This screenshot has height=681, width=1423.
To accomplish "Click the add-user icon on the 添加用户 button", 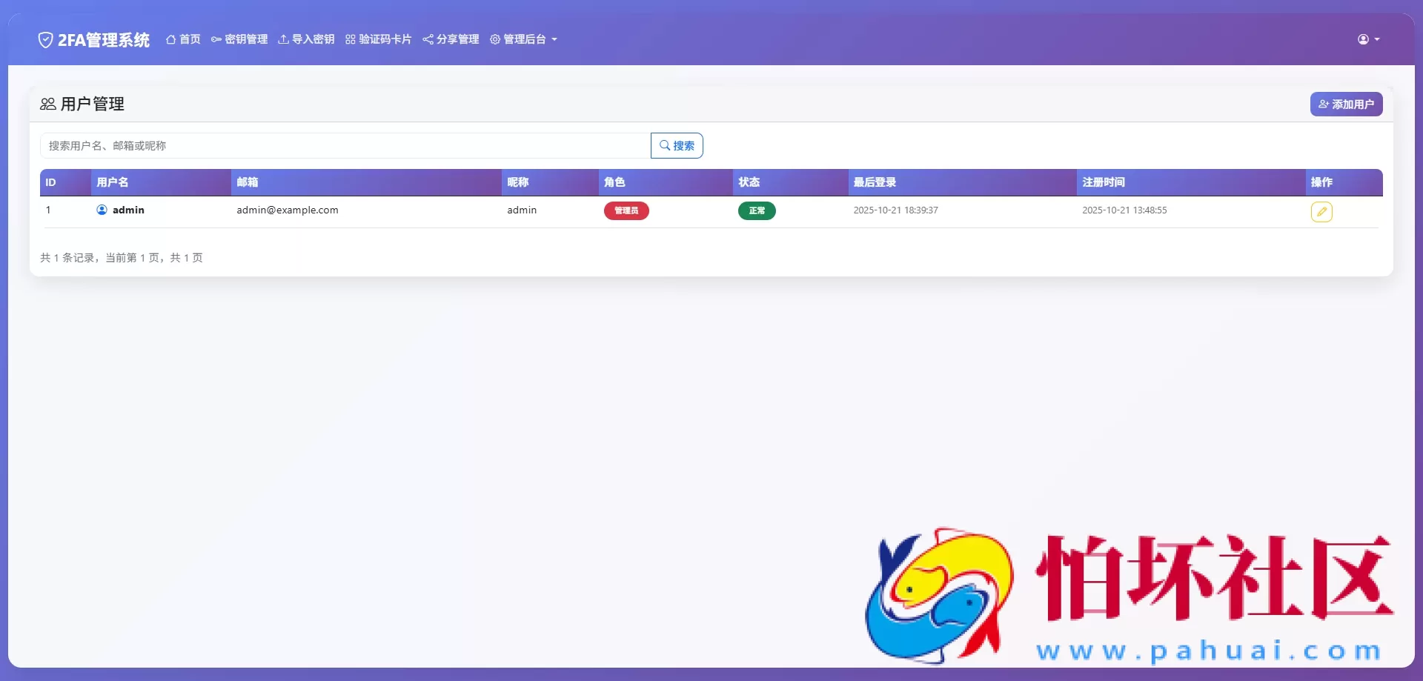I will coord(1325,104).
